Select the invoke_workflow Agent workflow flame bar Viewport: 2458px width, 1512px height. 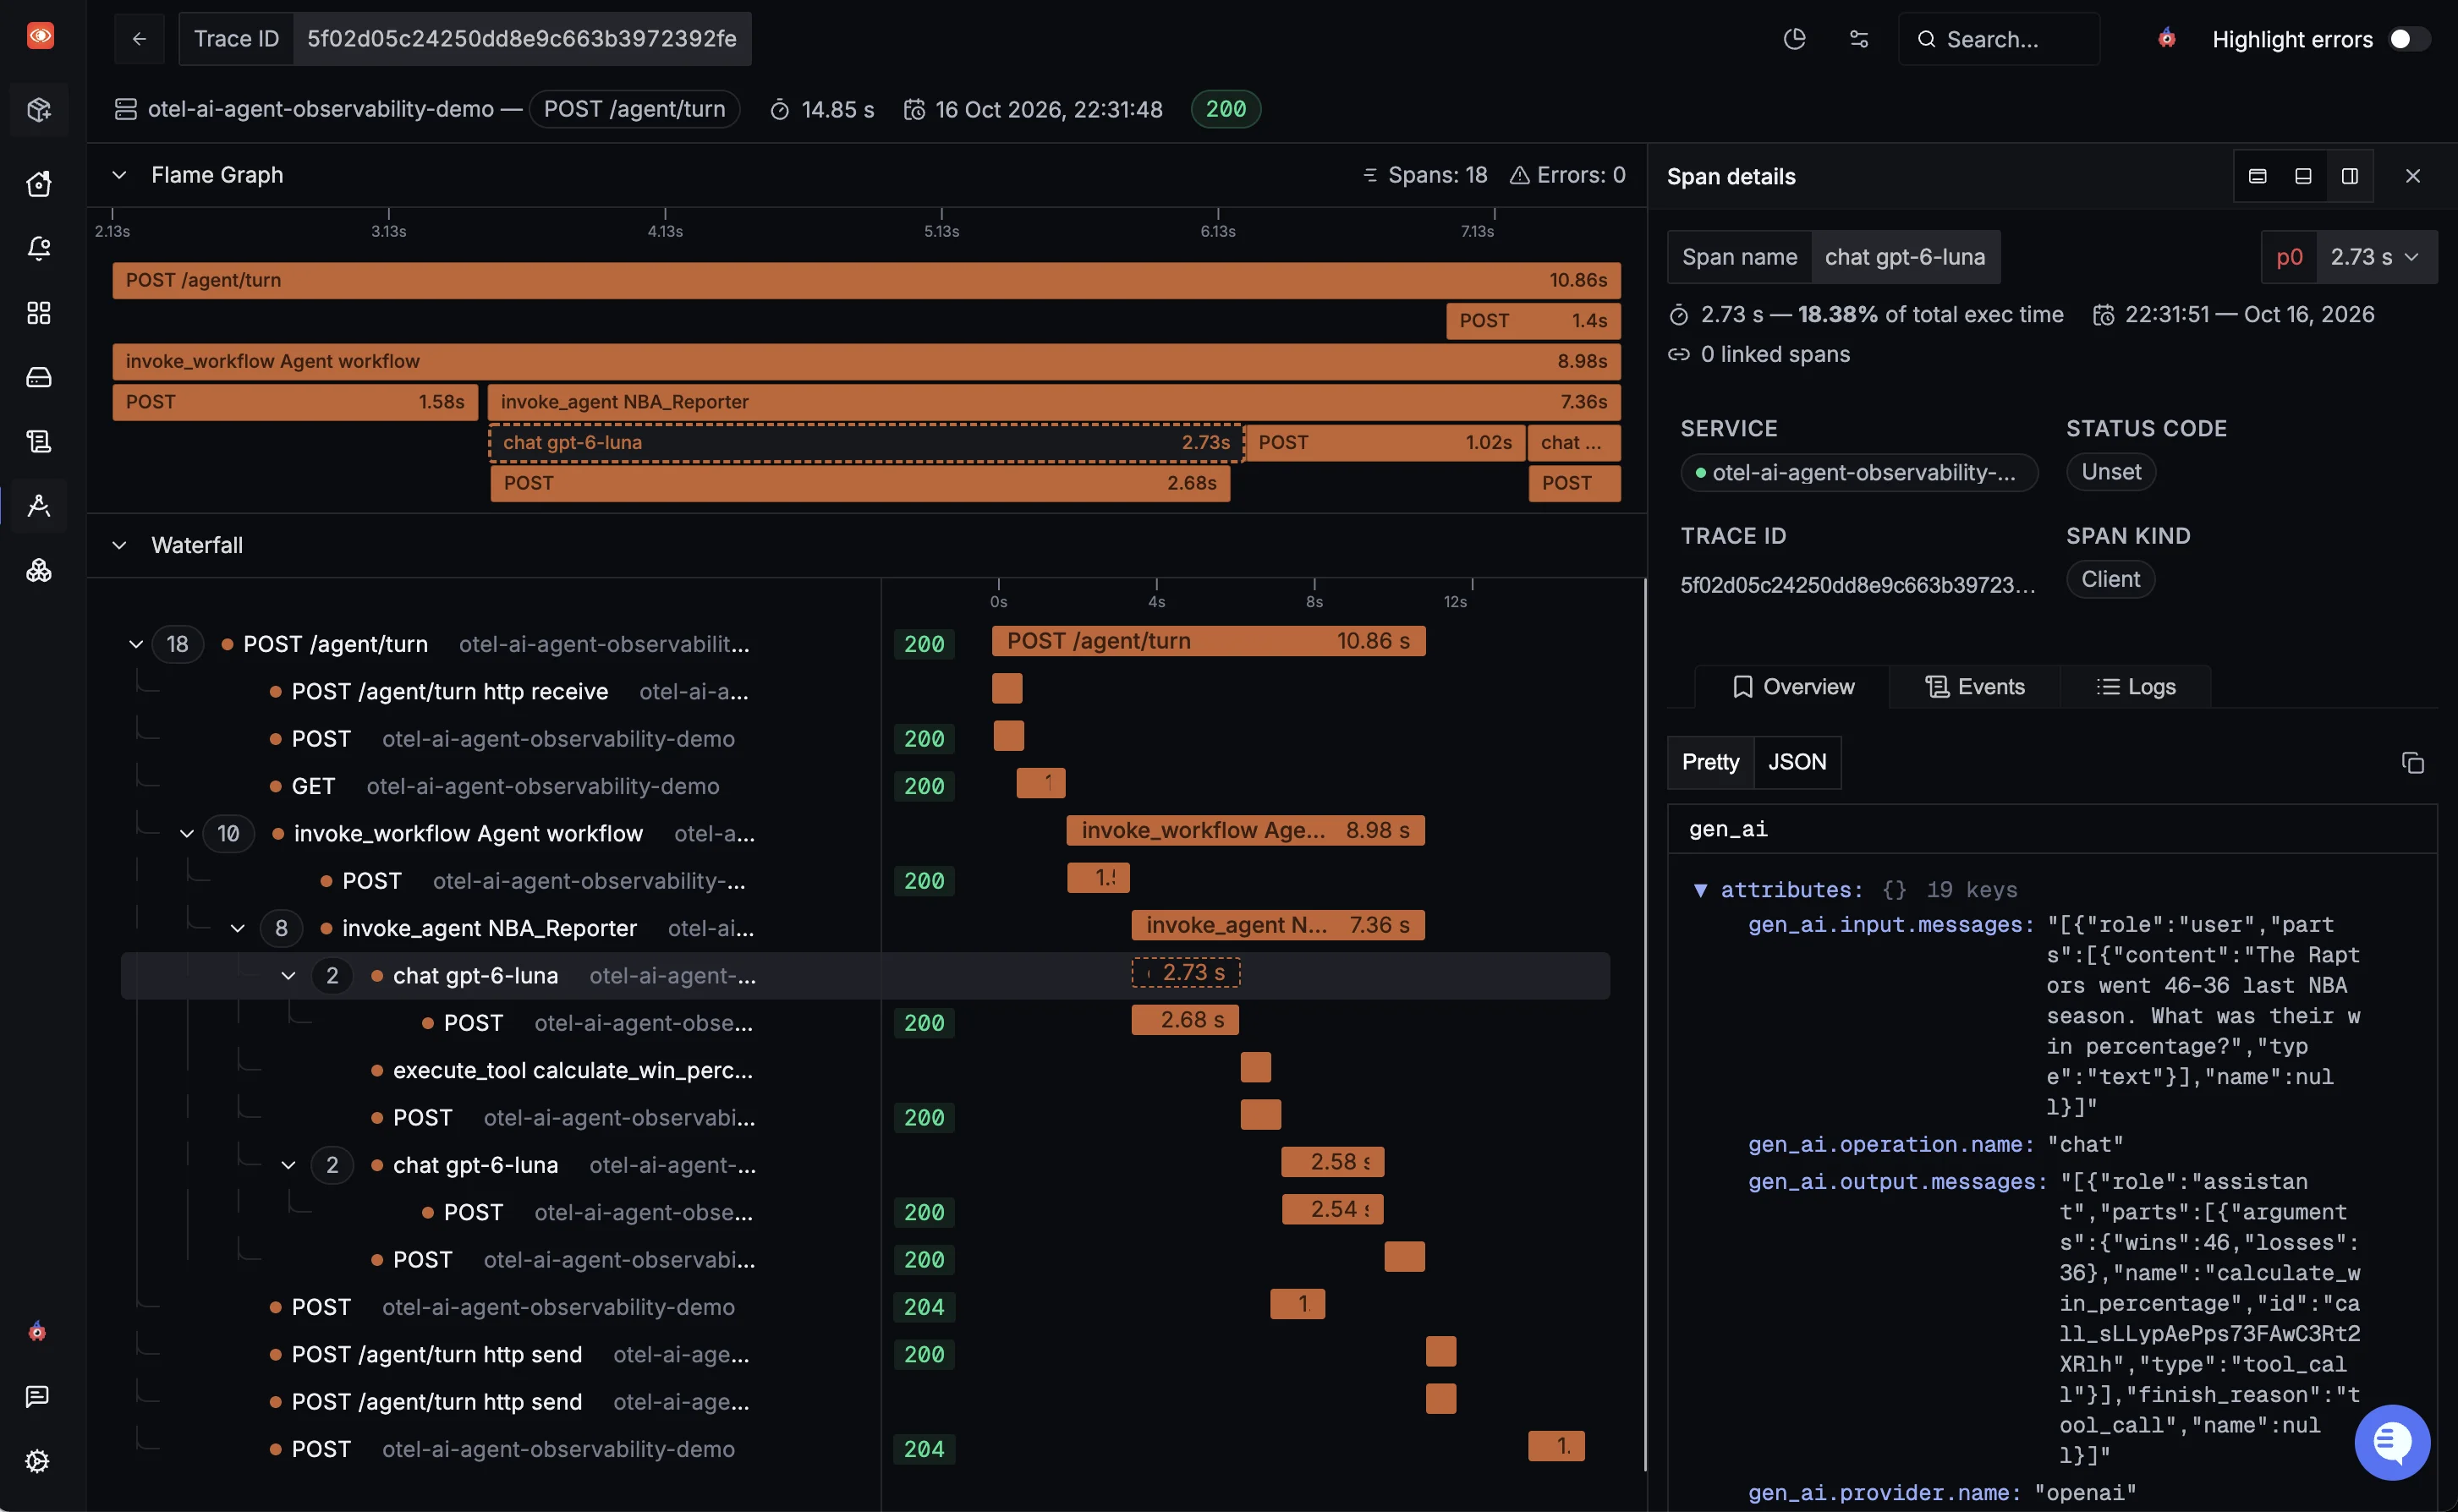click(866, 361)
